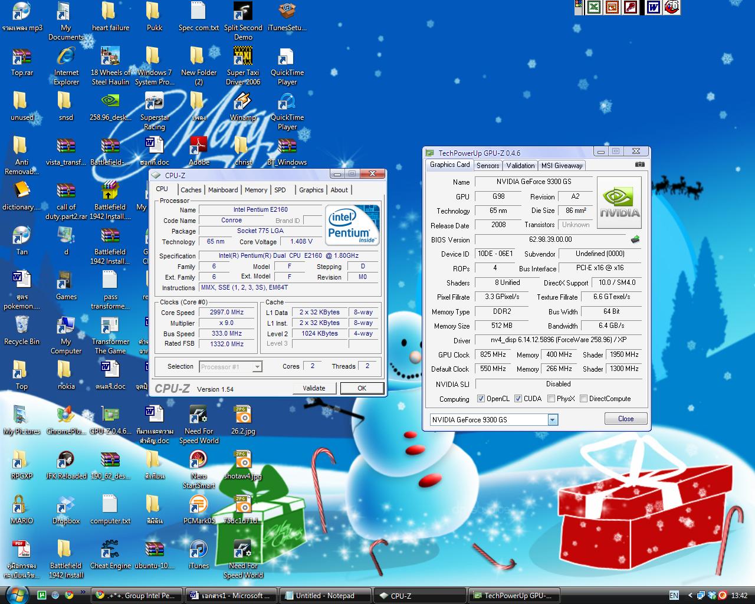Select the PCMark05 desktop shortcut
Image resolution: width=755 pixels, height=604 pixels.
click(x=199, y=510)
